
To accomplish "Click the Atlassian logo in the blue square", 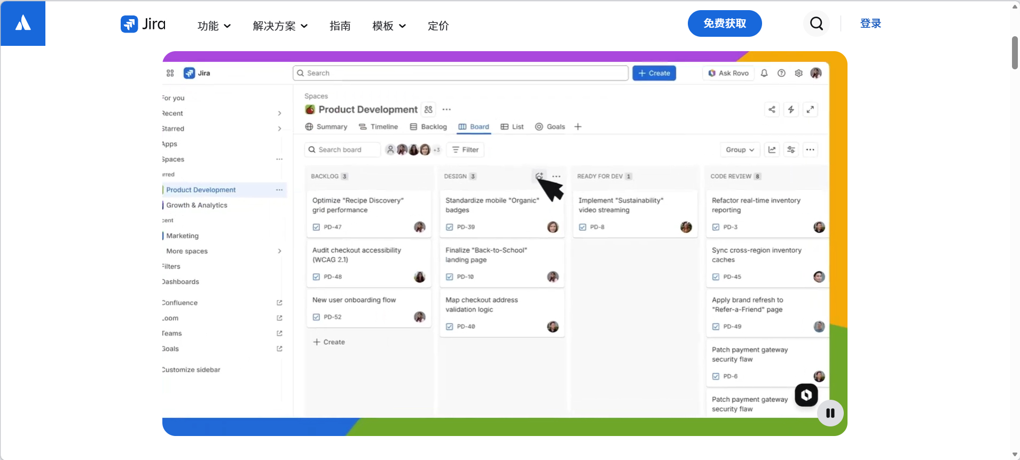I will [x=23, y=23].
